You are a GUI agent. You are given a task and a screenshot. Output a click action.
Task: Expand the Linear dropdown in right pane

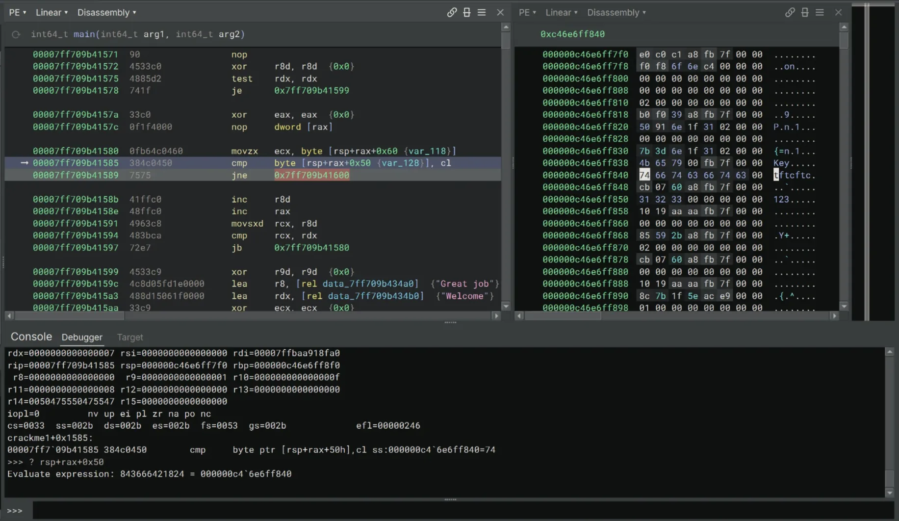561,12
